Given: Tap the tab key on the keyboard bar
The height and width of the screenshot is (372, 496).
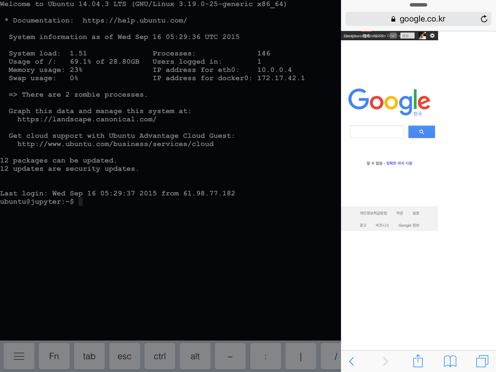Looking at the screenshot, I should pos(89,356).
